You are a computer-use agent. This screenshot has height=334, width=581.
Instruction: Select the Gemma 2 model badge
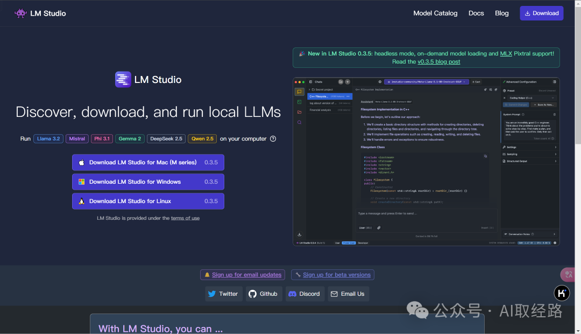coord(130,139)
